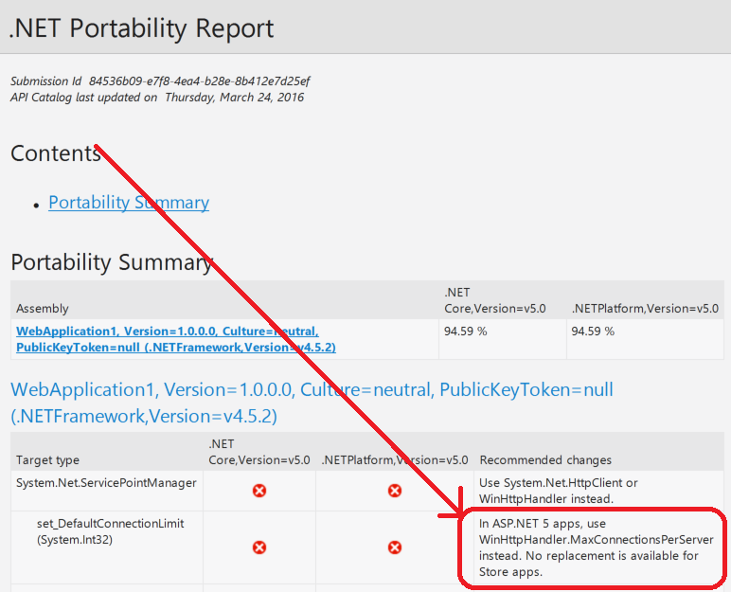Screen dimensions: 731x592
Task: Click 94.59 % under .NET Core column
Action: pyautogui.click(x=465, y=332)
